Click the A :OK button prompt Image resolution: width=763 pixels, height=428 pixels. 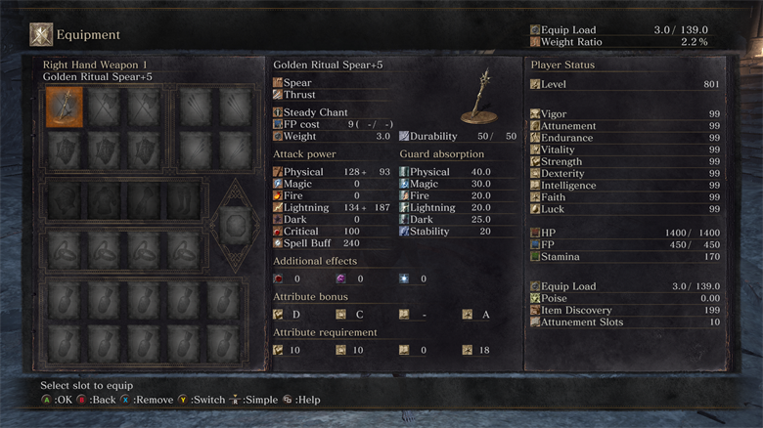57,400
